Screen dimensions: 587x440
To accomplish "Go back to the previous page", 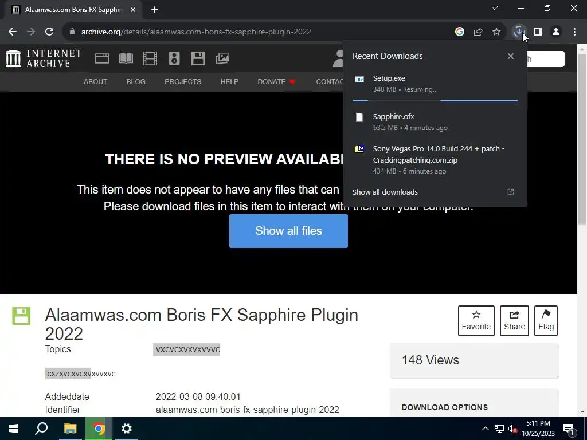I will click(13, 32).
